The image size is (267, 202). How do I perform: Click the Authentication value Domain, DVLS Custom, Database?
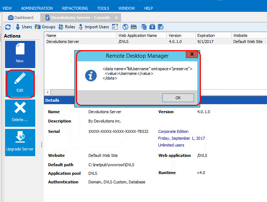click(x=117, y=182)
